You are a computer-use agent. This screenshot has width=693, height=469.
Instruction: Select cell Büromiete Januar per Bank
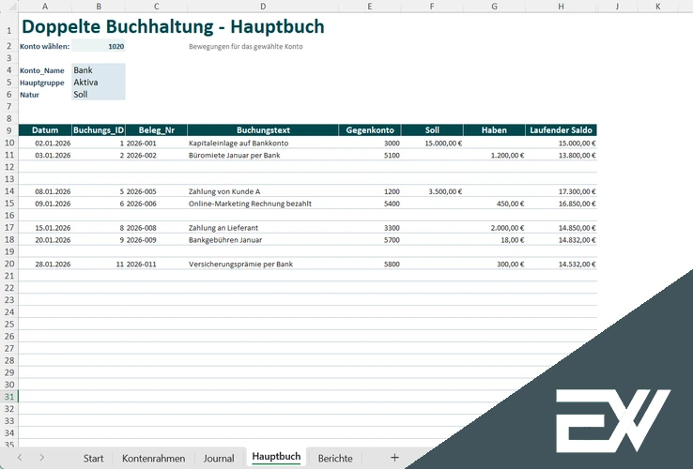pyautogui.click(x=263, y=155)
